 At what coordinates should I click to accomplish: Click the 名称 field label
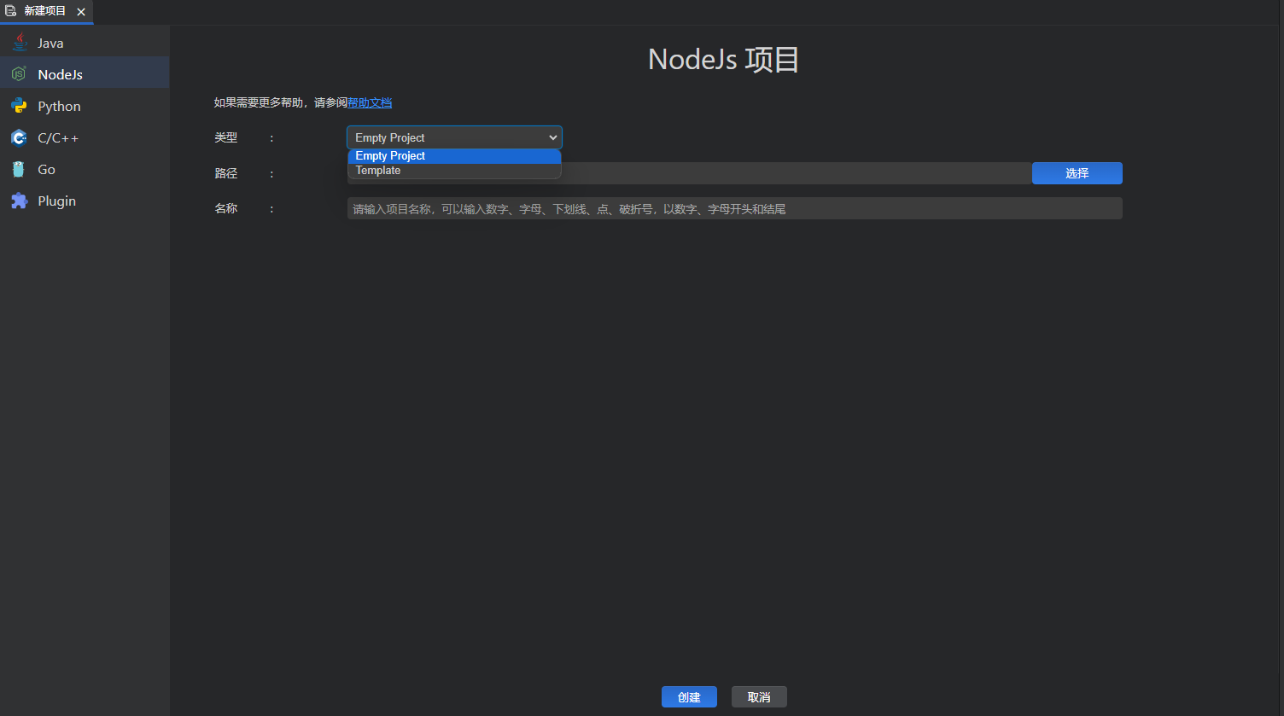pos(226,208)
